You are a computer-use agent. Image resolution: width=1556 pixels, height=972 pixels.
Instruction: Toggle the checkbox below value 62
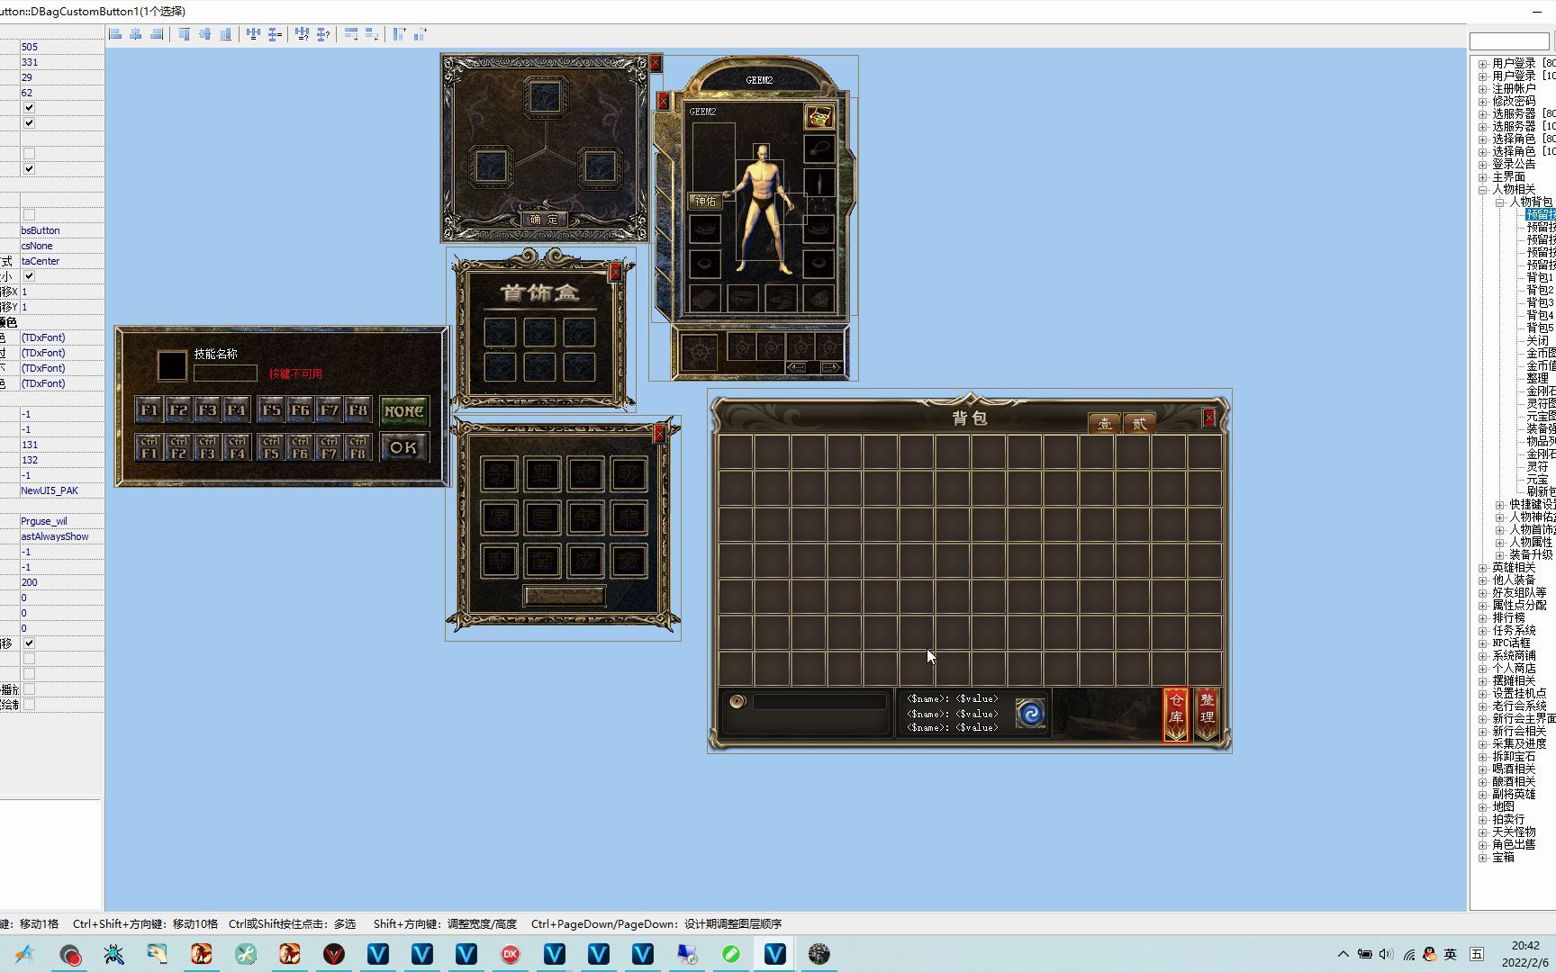coord(29,107)
